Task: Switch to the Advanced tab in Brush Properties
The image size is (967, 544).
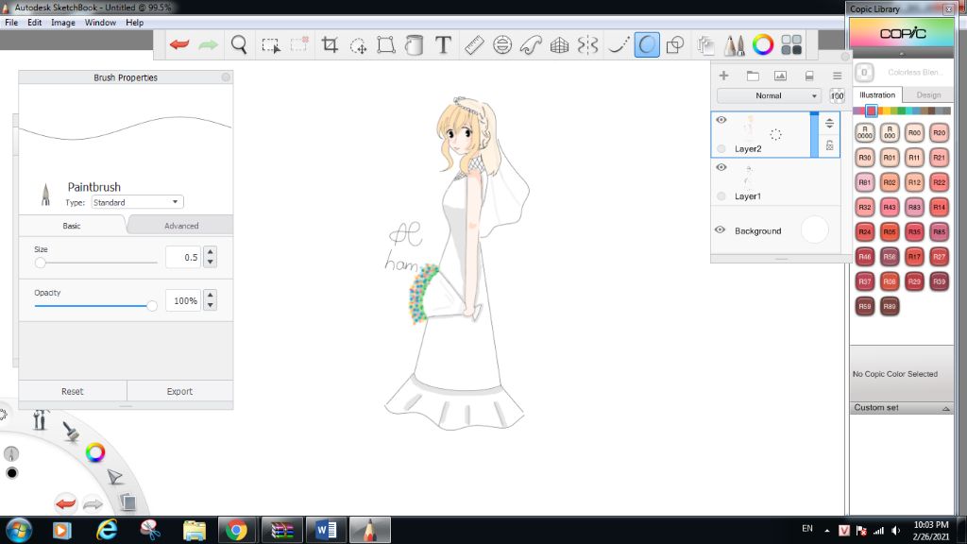Action: coord(181,226)
